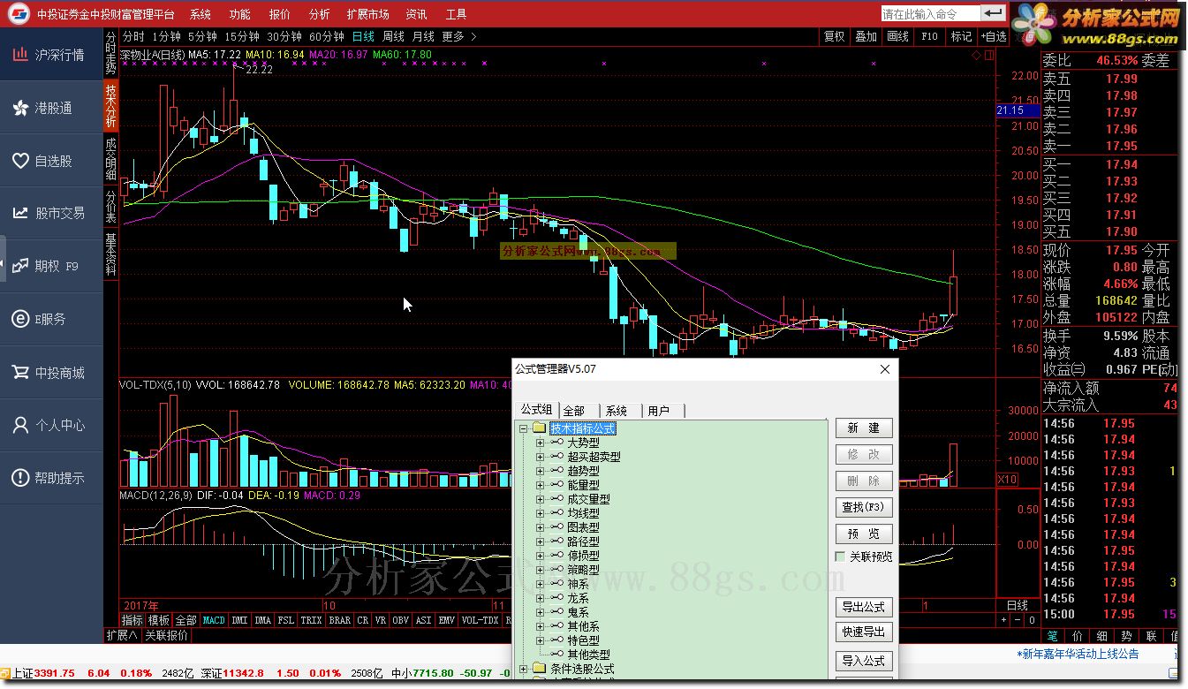Open 个人中心 in the sidebar
Image resolution: width=1188 pixels, height=689 pixels.
52,425
